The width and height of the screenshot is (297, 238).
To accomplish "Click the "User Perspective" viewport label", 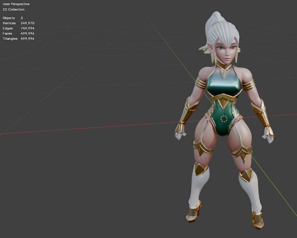I will pos(16,4).
